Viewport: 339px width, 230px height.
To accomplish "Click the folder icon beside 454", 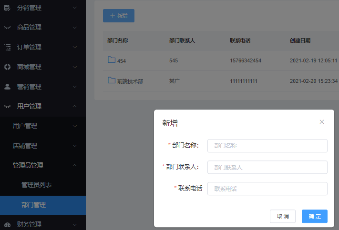I will [x=112, y=60].
